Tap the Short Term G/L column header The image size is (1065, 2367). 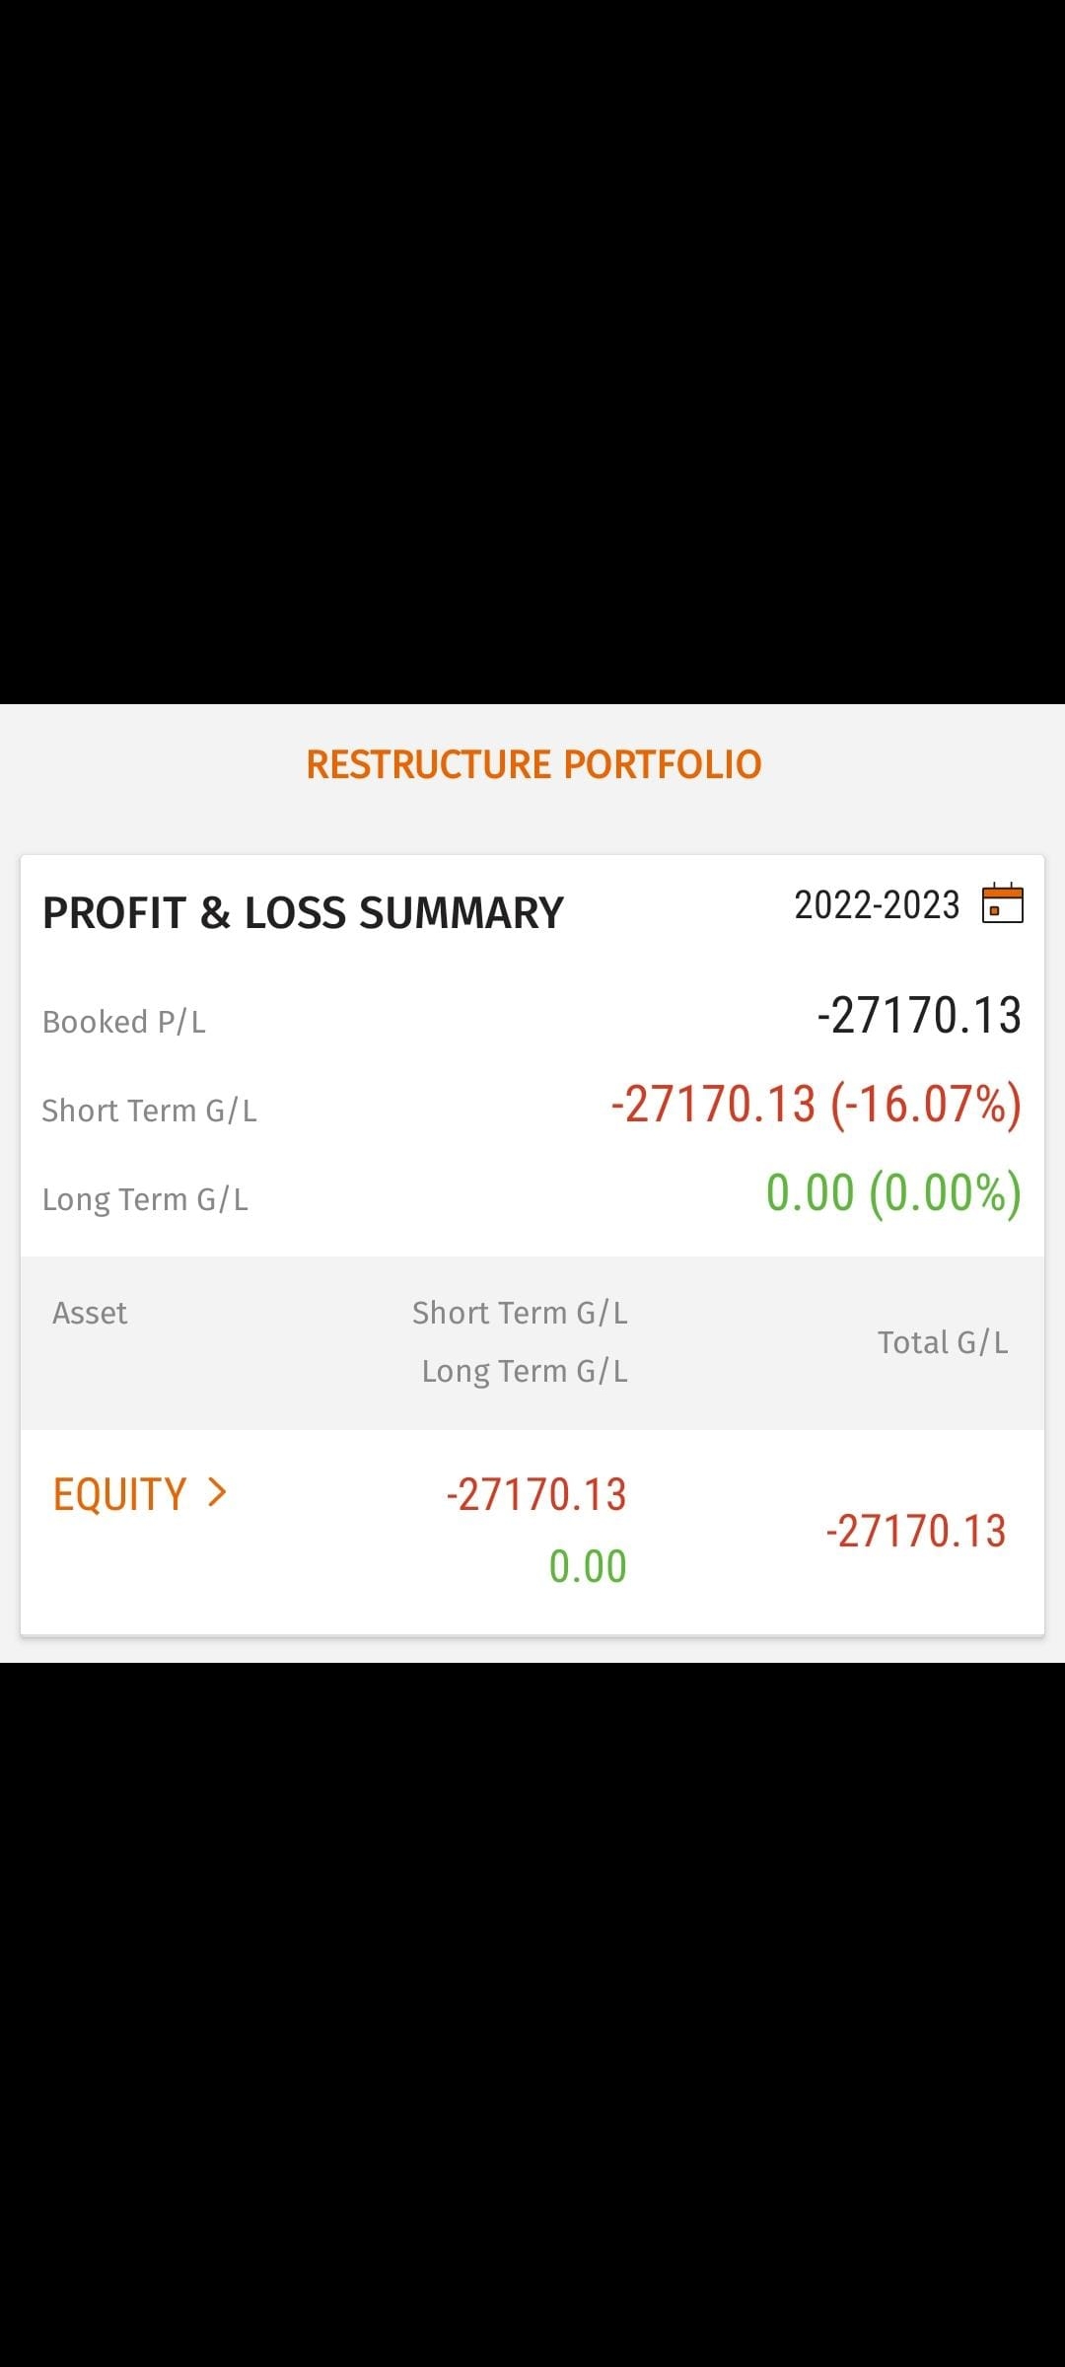(520, 1313)
